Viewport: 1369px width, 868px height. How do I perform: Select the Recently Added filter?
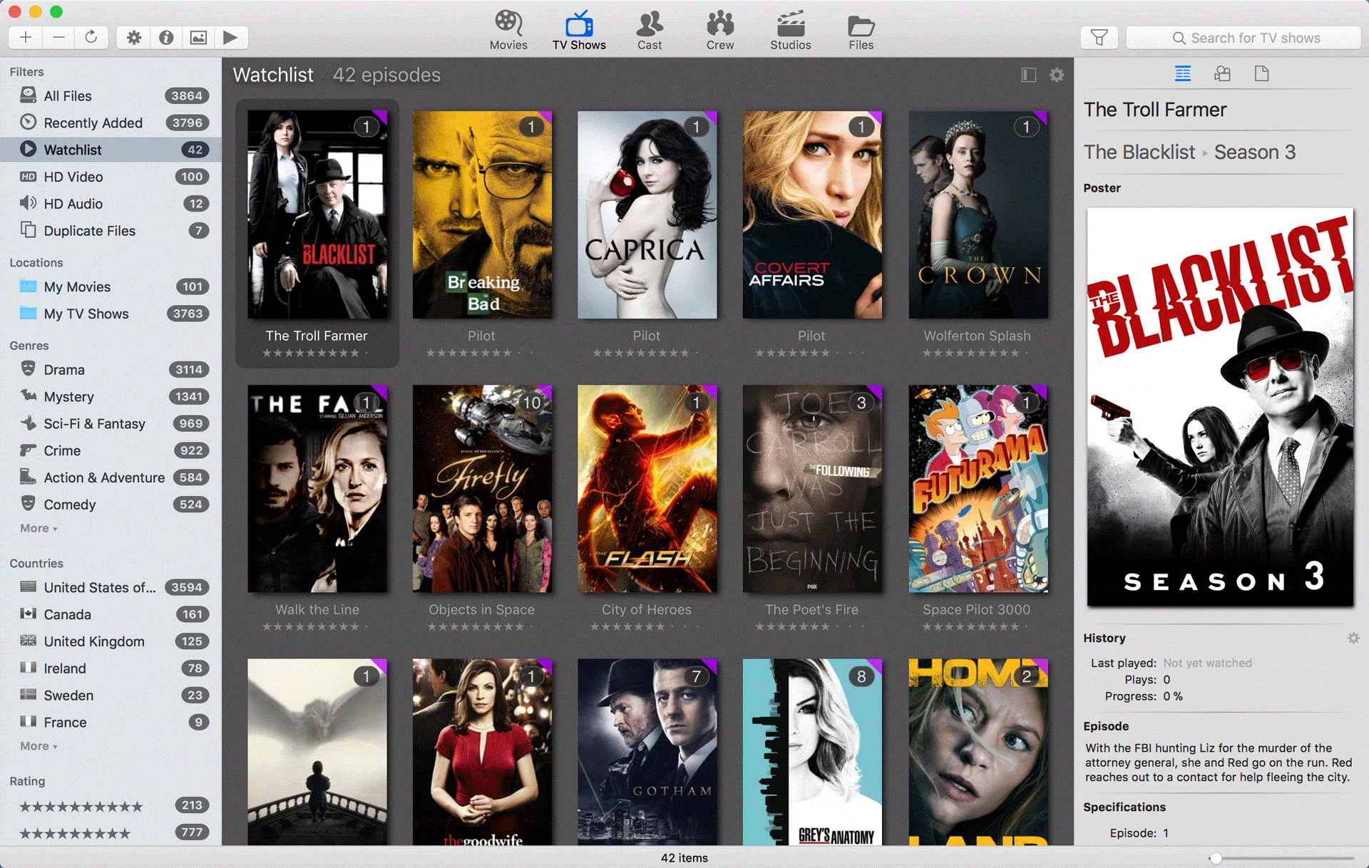(111, 123)
